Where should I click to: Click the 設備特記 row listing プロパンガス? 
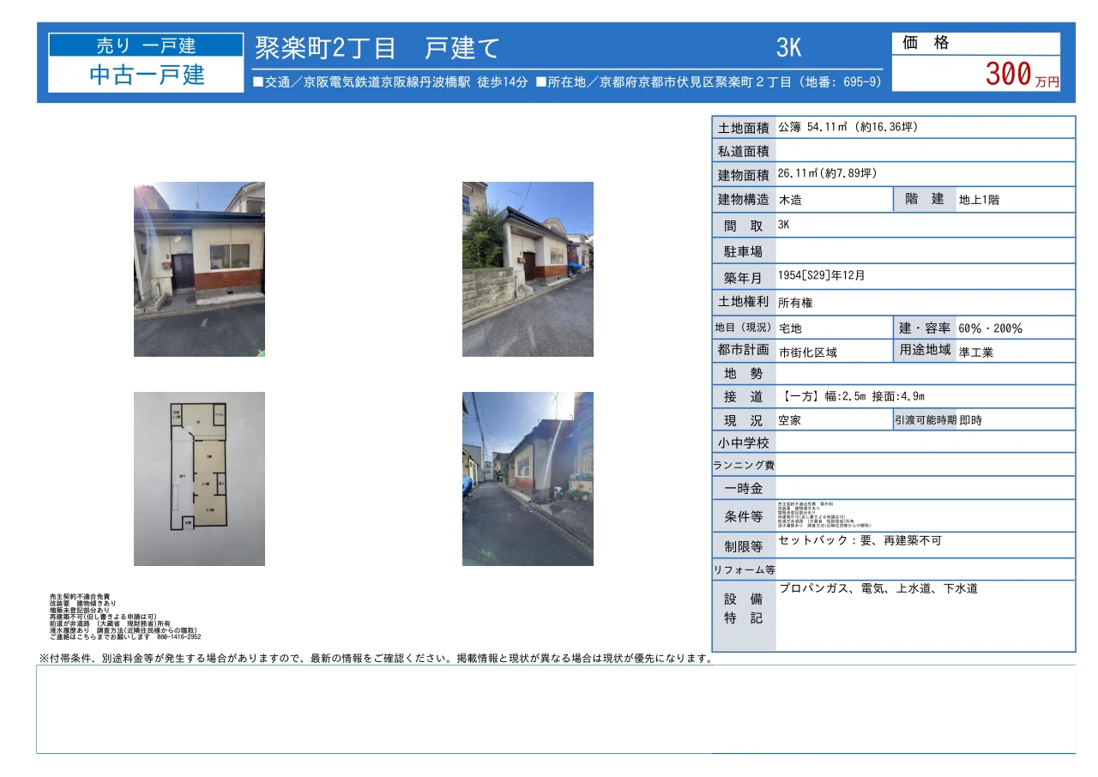coord(879,589)
